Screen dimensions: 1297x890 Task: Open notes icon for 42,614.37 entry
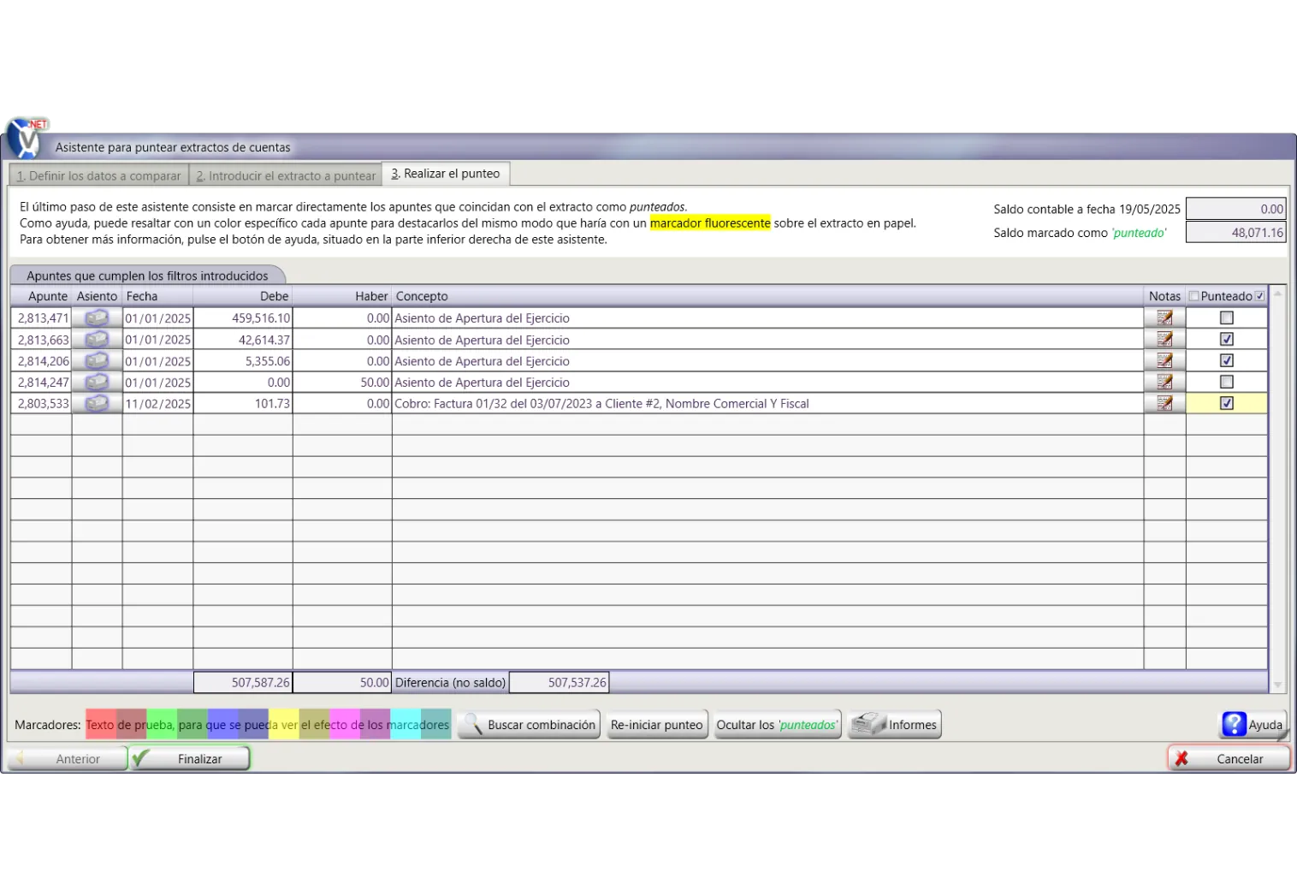click(1164, 339)
